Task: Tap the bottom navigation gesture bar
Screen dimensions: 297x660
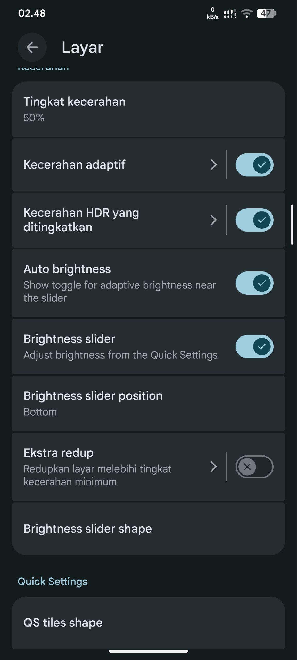Action: pyautogui.click(x=148, y=651)
